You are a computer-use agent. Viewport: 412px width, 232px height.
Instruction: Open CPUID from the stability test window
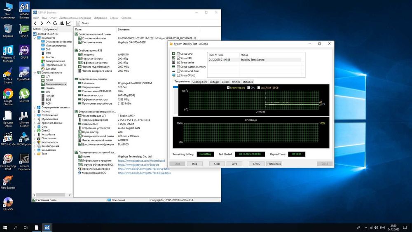pyautogui.click(x=256, y=164)
